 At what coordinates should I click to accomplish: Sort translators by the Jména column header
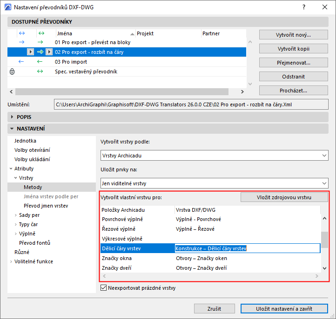pyautogui.click(x=93, y=33)
